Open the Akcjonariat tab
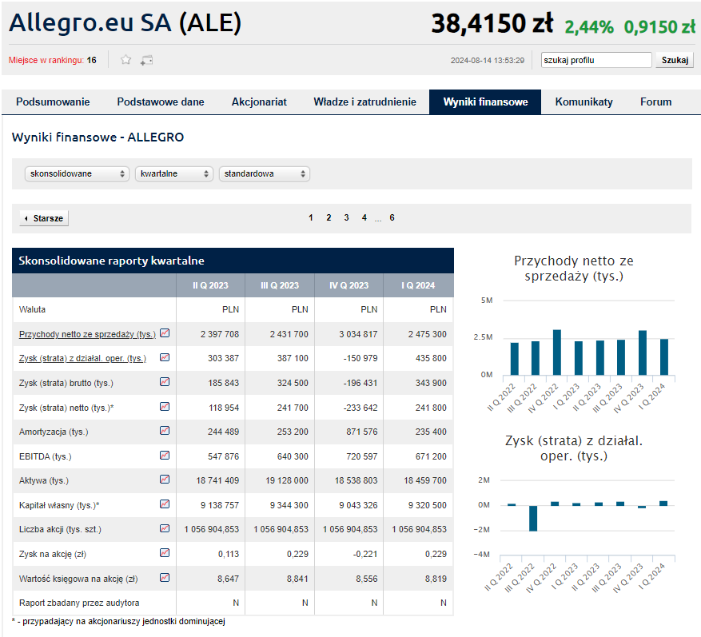Image resolution: width=701 pixels, height=637 pixels. tap(259, 102)
